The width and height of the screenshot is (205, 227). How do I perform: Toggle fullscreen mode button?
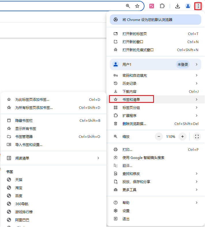click(x=197, y=136)
